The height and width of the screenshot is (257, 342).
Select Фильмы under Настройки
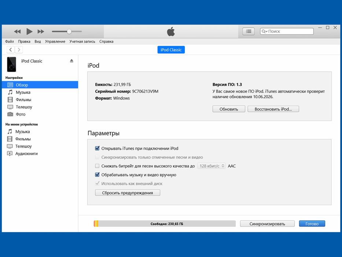40,99
